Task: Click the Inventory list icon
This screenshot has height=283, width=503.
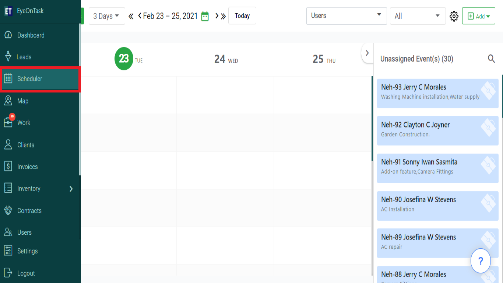Action: point(8,188)
